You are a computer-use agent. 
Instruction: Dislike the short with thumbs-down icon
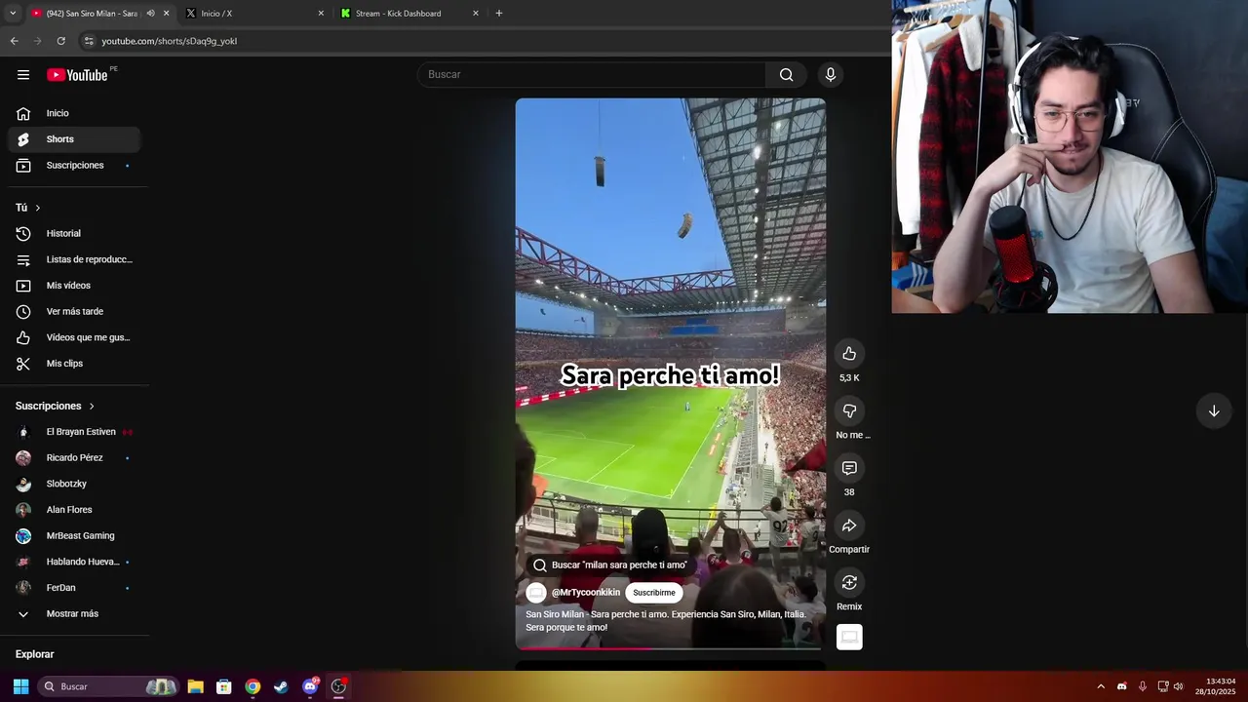click(849, 410)
